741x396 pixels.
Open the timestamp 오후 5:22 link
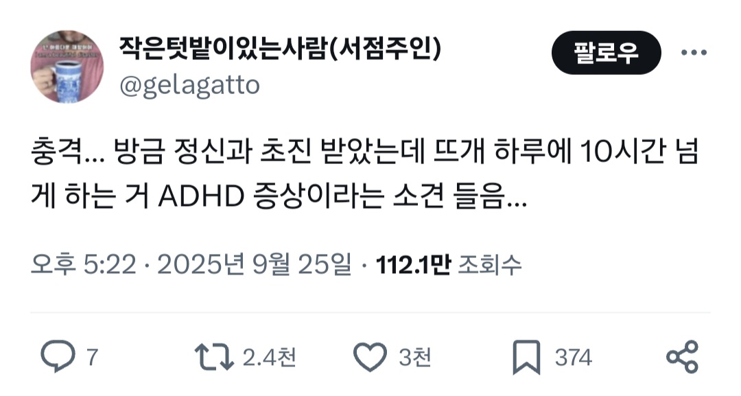(84, 265)
